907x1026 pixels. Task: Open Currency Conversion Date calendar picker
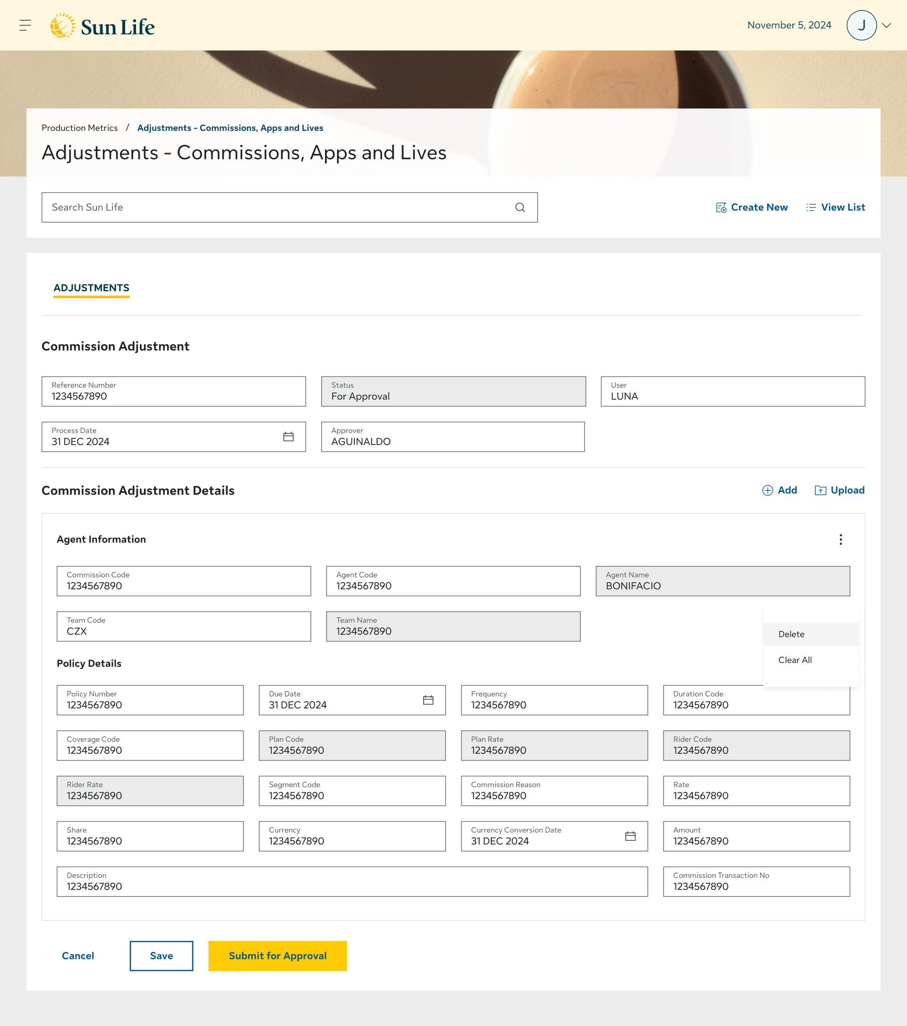[630, 836]
